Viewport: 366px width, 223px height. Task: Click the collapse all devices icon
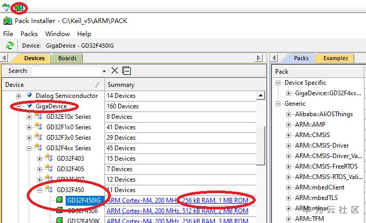tap(127, 71)
